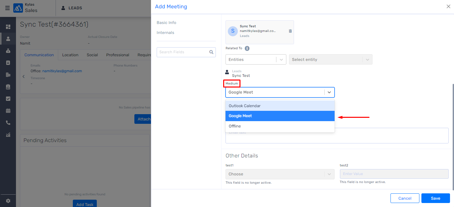Screen dimensions: 454x207
Task: Click owner name Namit
Action: [x=25, y=43]
